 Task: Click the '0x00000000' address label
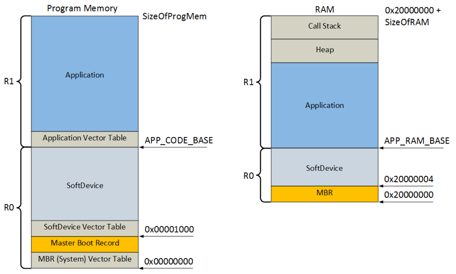(169, 261)
